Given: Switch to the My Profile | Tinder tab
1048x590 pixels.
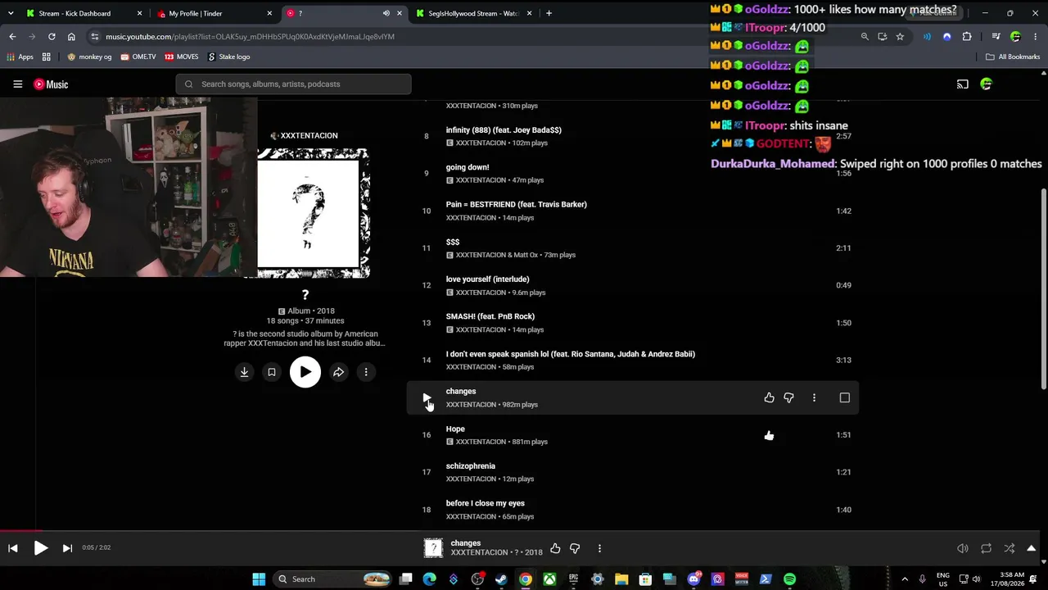Looking at the screenshot, I should coord(215,13).
